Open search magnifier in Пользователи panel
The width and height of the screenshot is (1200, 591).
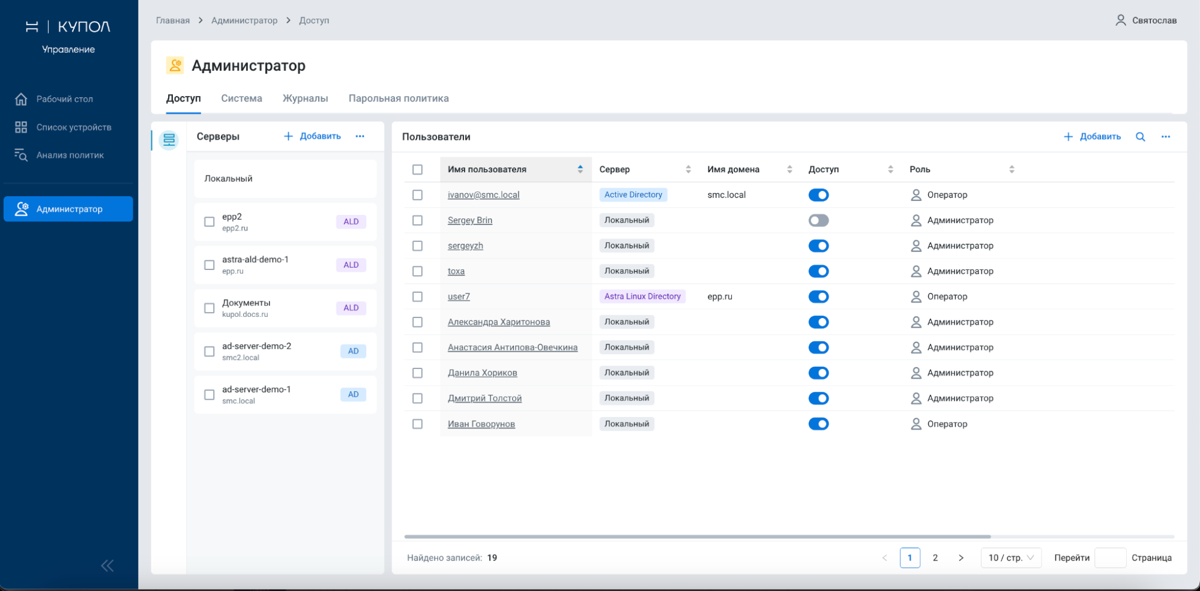tap(1141, 137)
